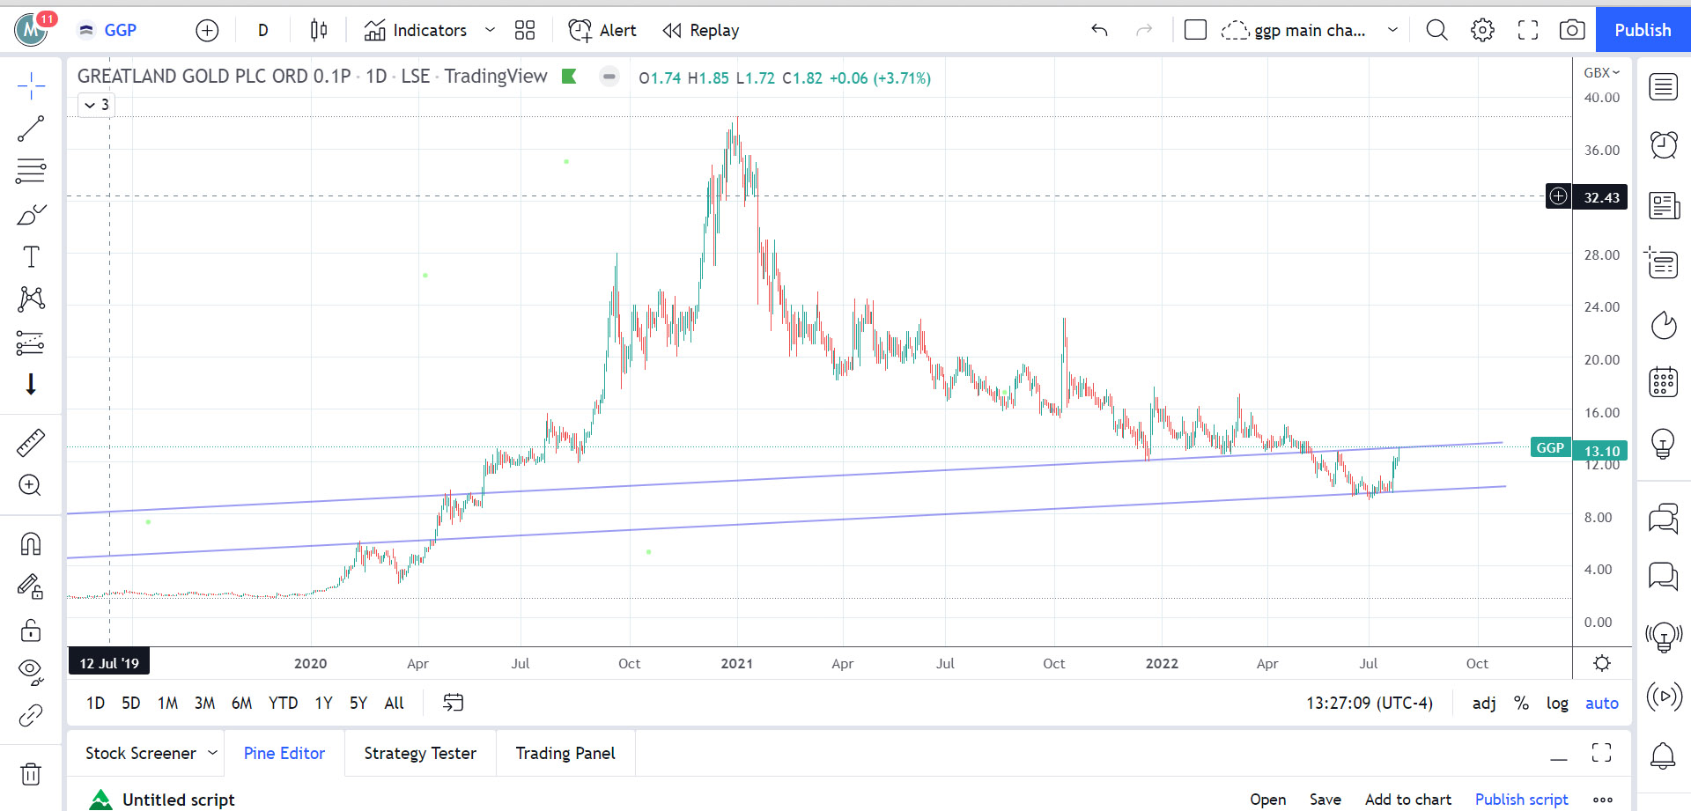The image size is (1691, 811).
Task: Open the Stock Screener tab
Action: pos(141,753)
